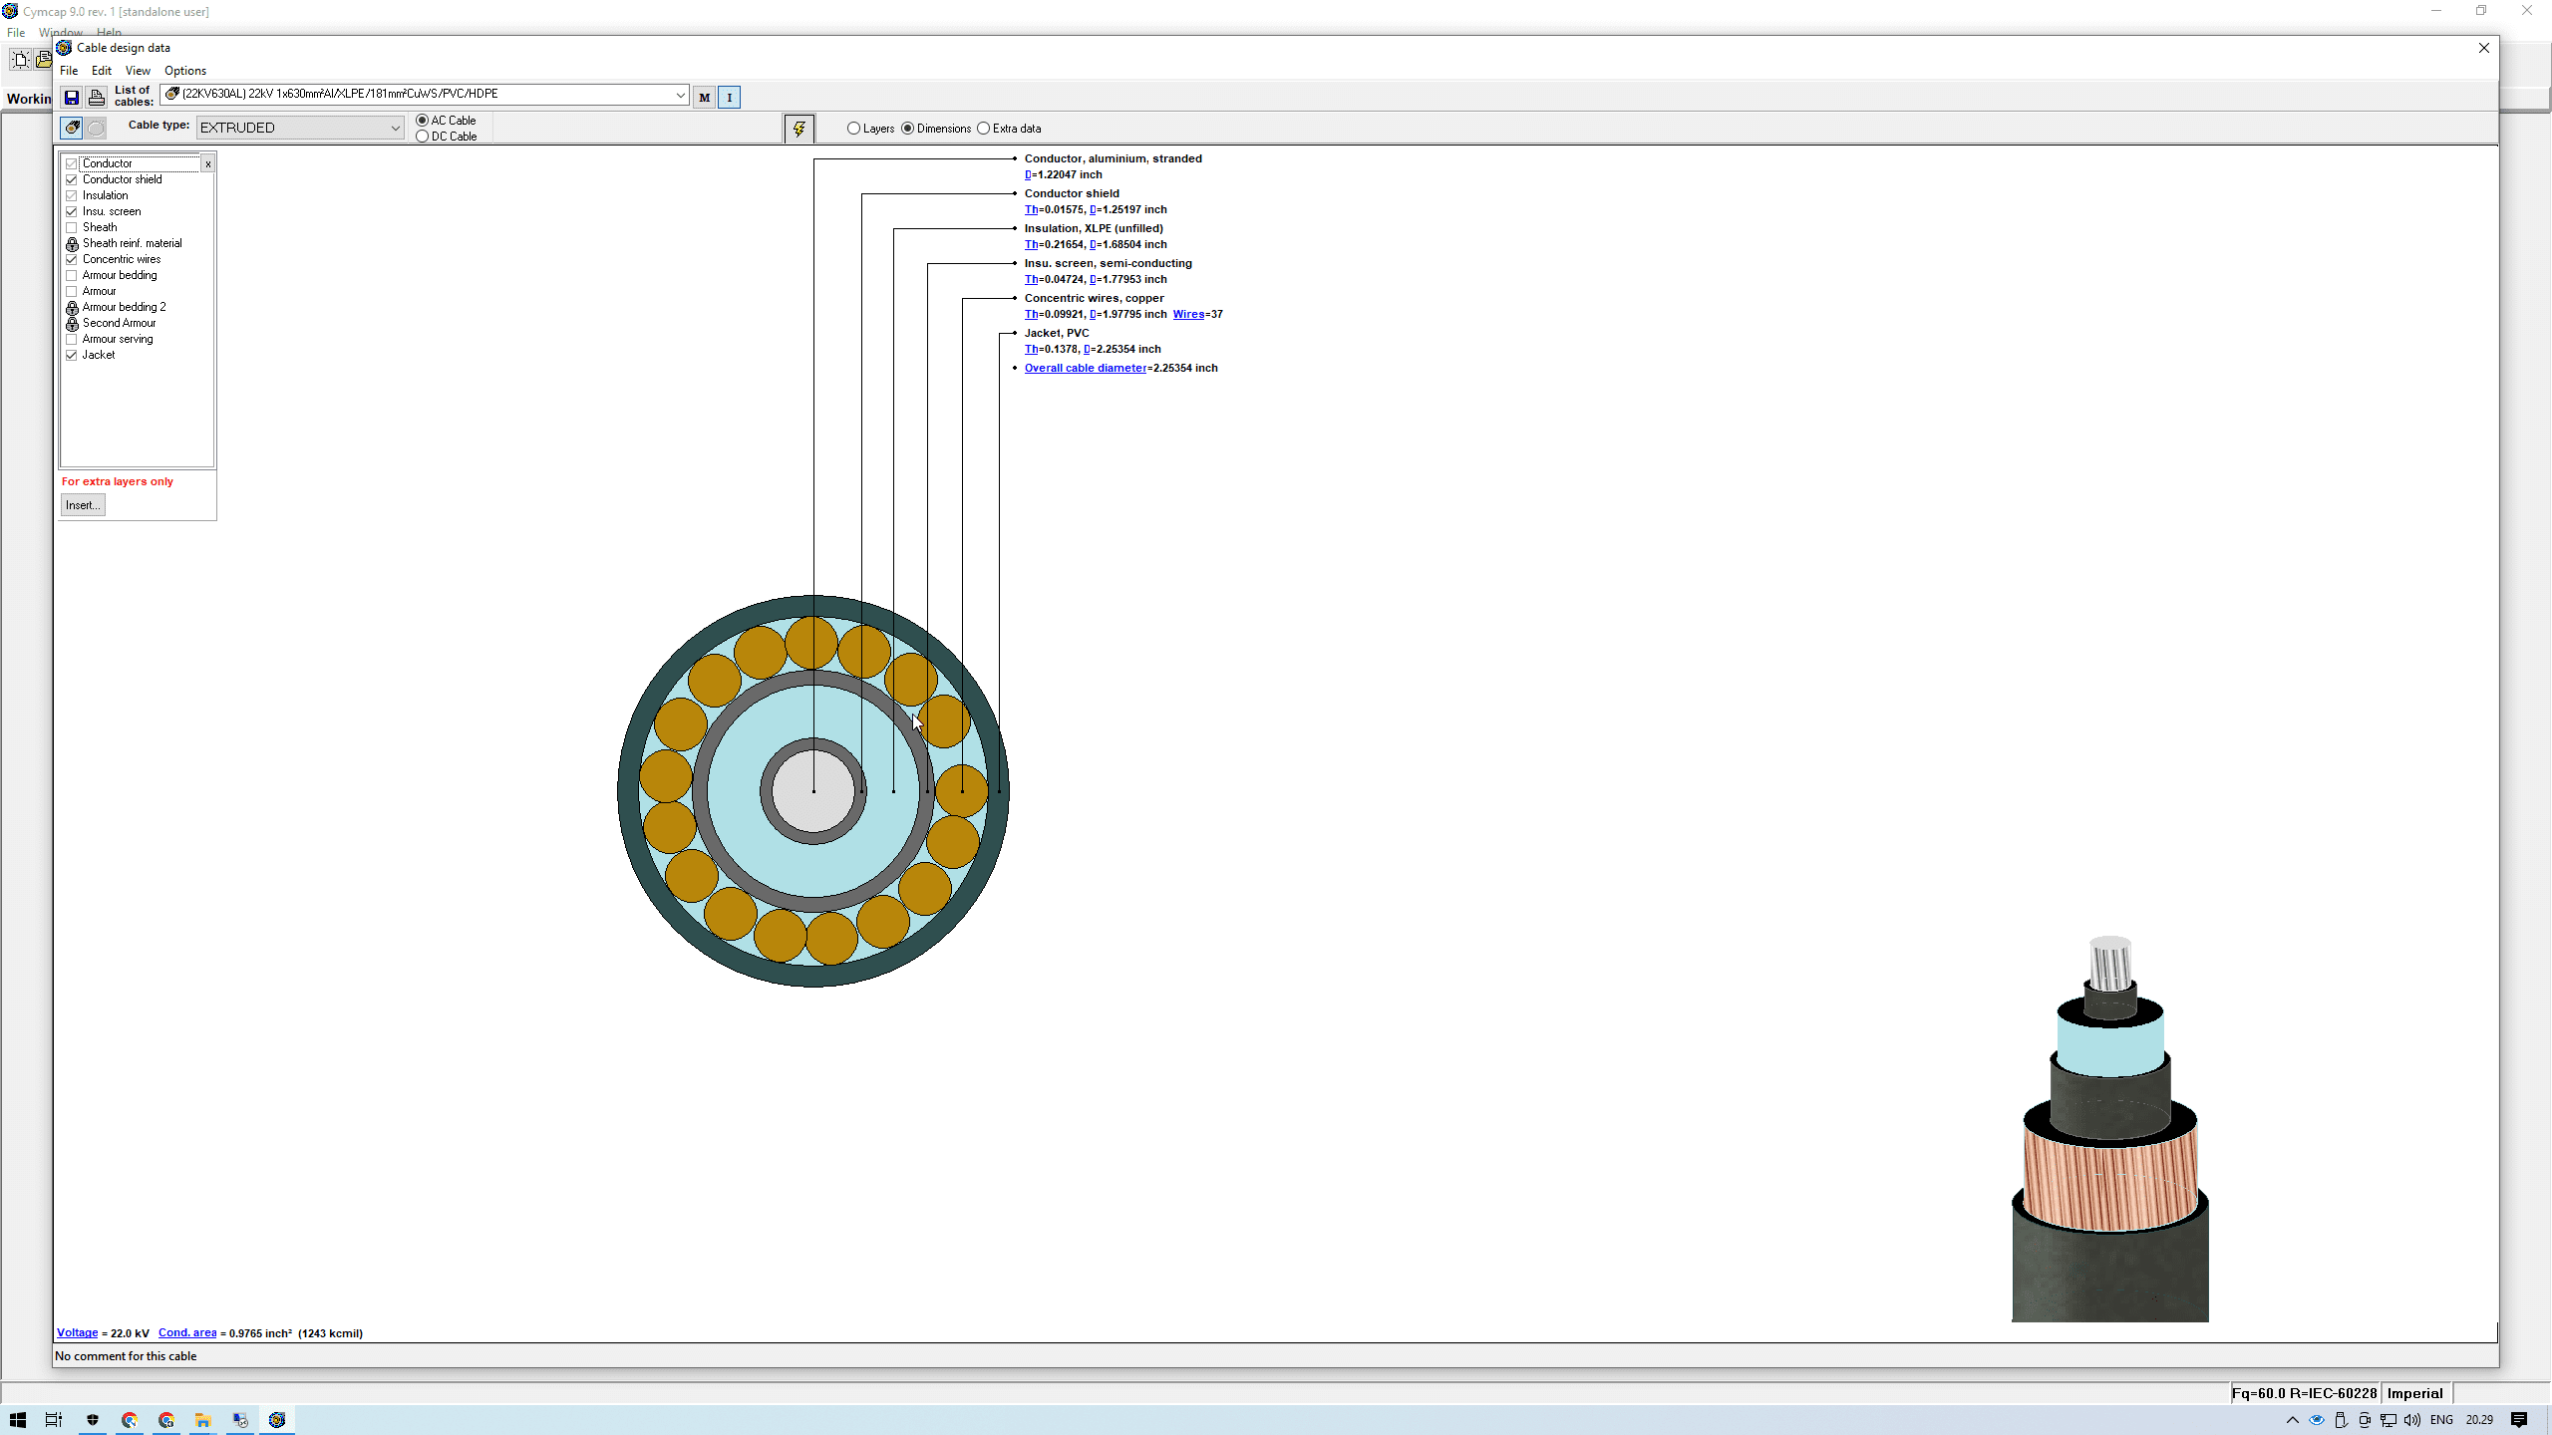Screen dimensions: 2552x1435
Task: Open the View menu in Cable design data
Action: tap(137, 70)
